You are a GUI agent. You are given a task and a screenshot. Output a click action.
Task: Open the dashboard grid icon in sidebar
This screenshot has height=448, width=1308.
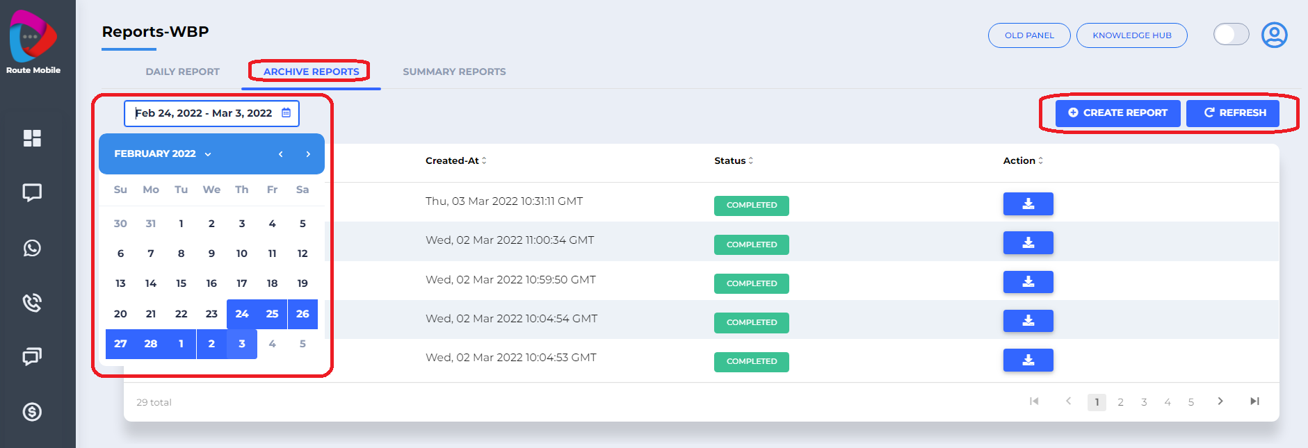pos(32,138)
